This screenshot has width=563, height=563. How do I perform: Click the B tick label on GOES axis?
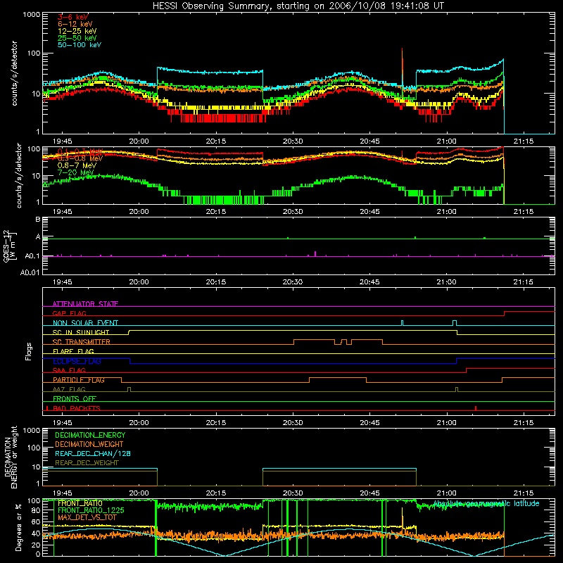pyautogui.click(x=38, y=220)
